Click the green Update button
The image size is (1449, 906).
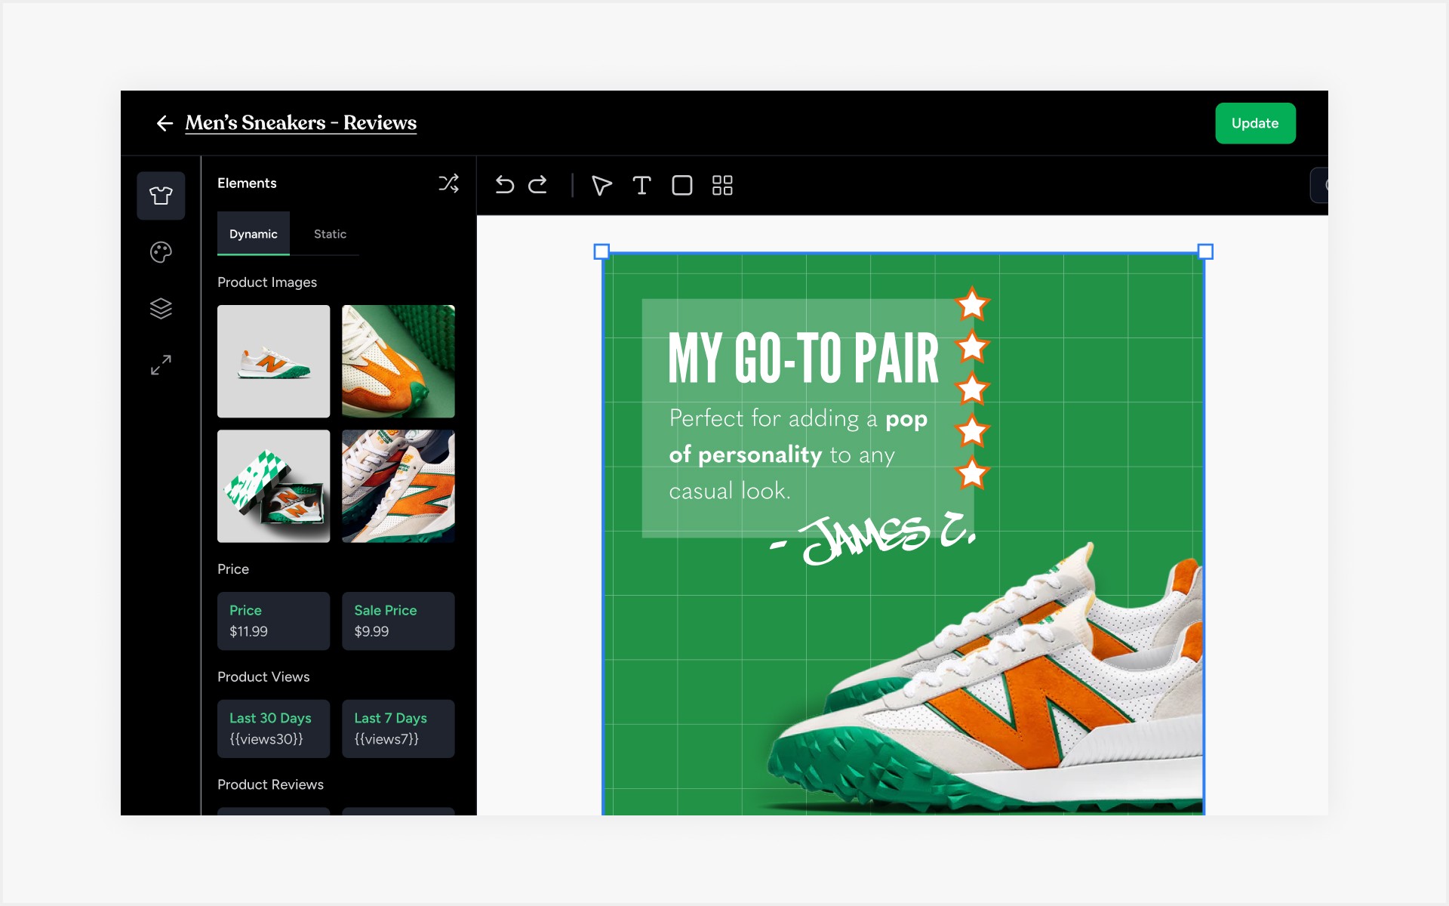pos(1254,123)
